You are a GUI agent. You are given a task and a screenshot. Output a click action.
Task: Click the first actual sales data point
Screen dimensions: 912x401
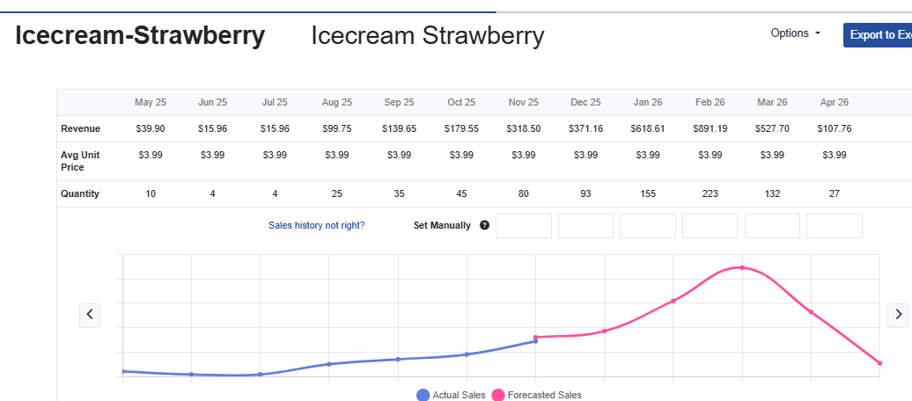[123, 371]
